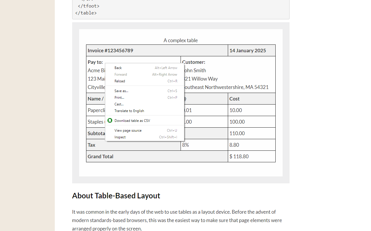
Task: Click the "A complex table" caption
Action: click(x=181, y=40)
